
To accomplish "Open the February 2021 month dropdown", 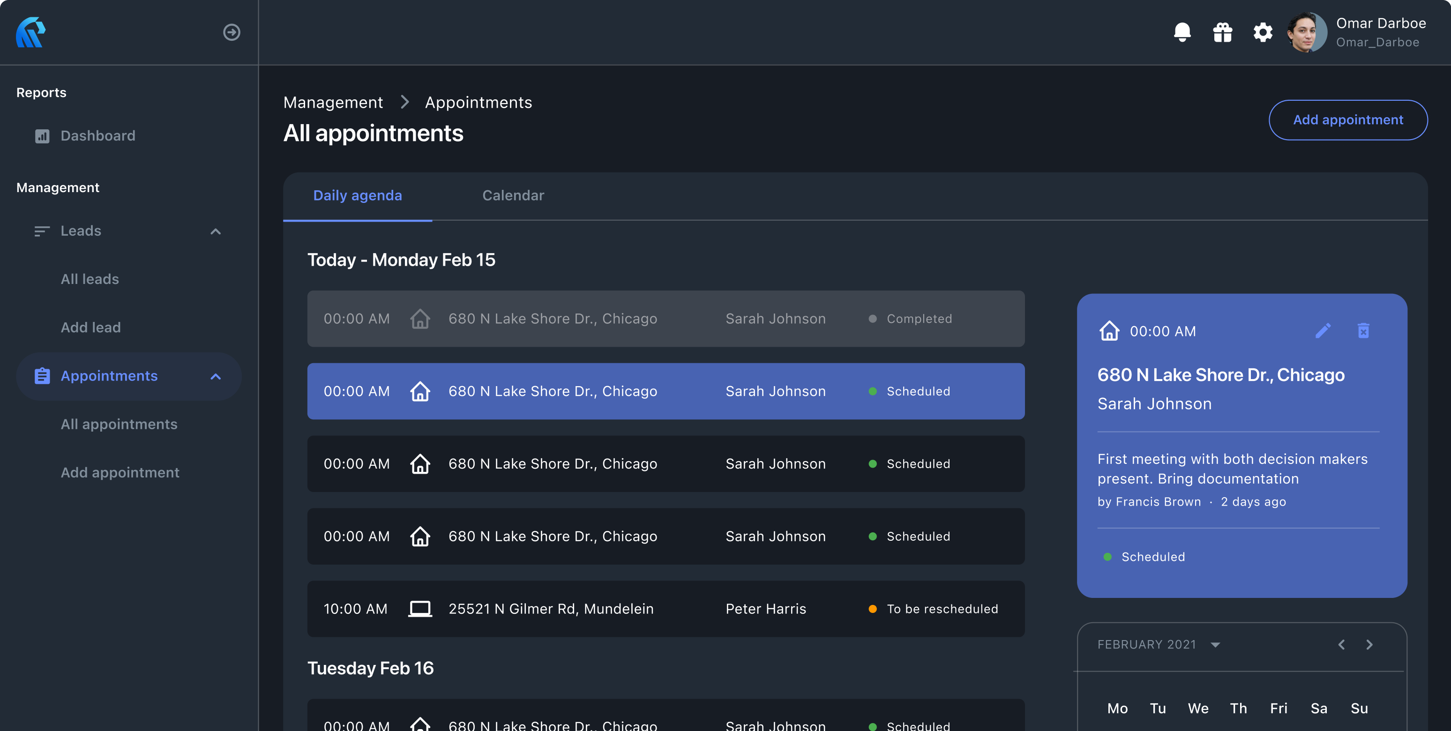I will 1215,645.
